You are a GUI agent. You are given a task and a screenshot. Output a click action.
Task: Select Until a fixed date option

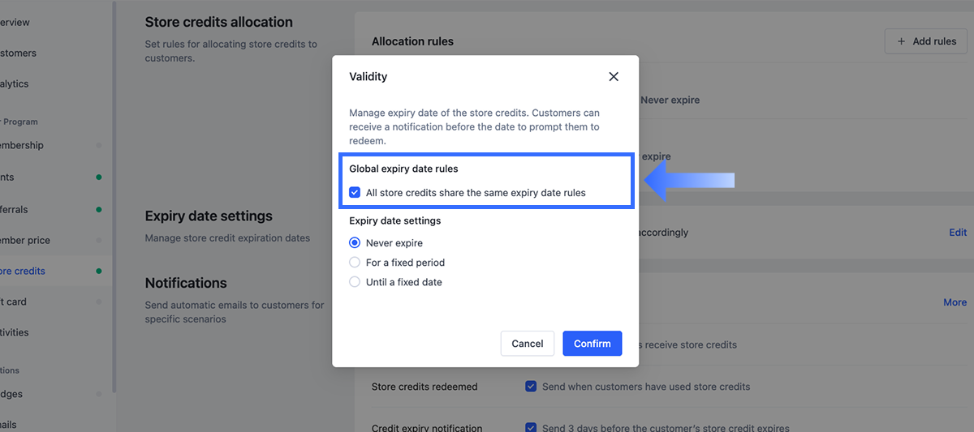click(355, 282)
